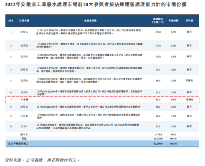
Task: Click the 0.3% share in 公司H row
Action: point(173,116)
